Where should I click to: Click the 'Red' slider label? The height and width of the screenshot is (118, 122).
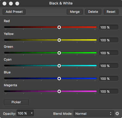point(7,21)
